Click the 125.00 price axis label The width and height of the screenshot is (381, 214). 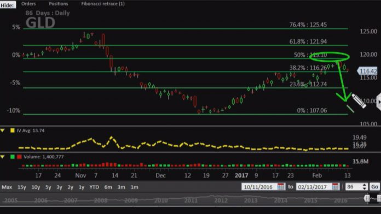(x=368, y=31)
